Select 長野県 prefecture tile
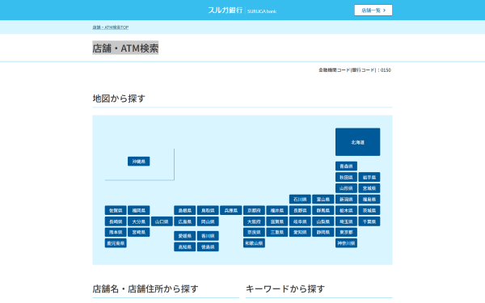The width and height of the screenshot is (485, 303). click(x=300, y=211)
